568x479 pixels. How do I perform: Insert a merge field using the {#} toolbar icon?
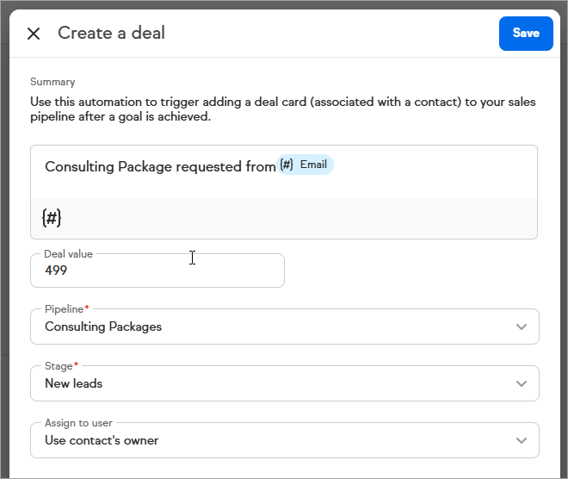[x=52, y=218]
